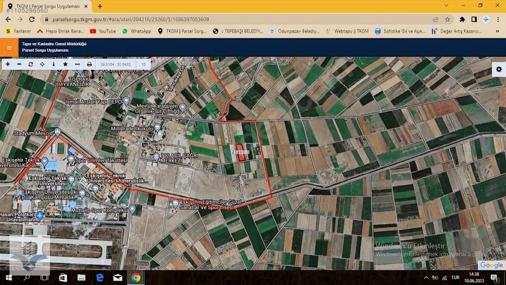
Task: Zoom out with the minus tool
Action: point(20,65)
